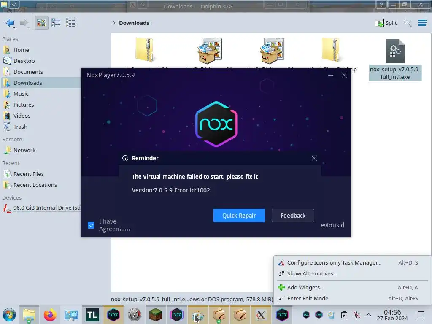The image size is (432, 324).
Task: Click Feedback button
Action: click(293, 216)
